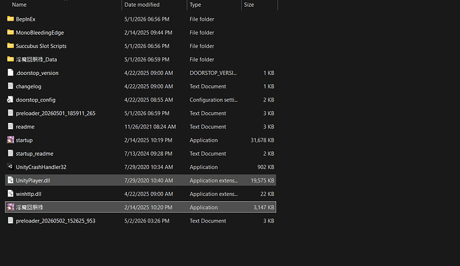
Task: Select the Succubus Slot Scripts name
Action: 41,46
